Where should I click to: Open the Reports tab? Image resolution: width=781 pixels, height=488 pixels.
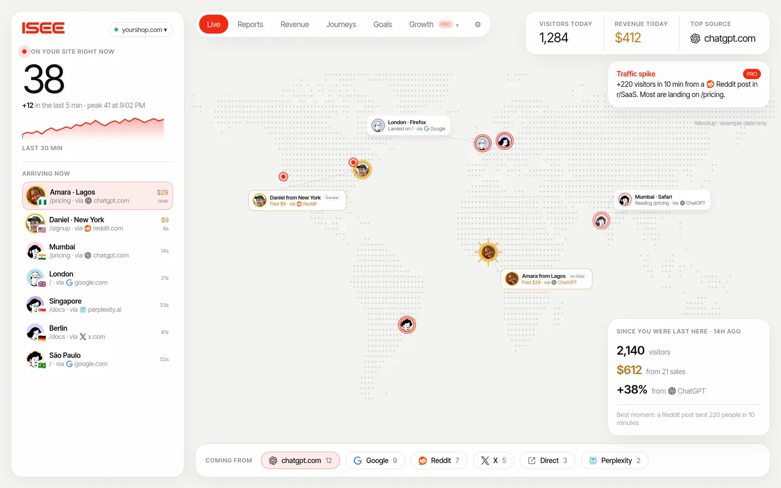pyautogui.click(x=250, y=24)
